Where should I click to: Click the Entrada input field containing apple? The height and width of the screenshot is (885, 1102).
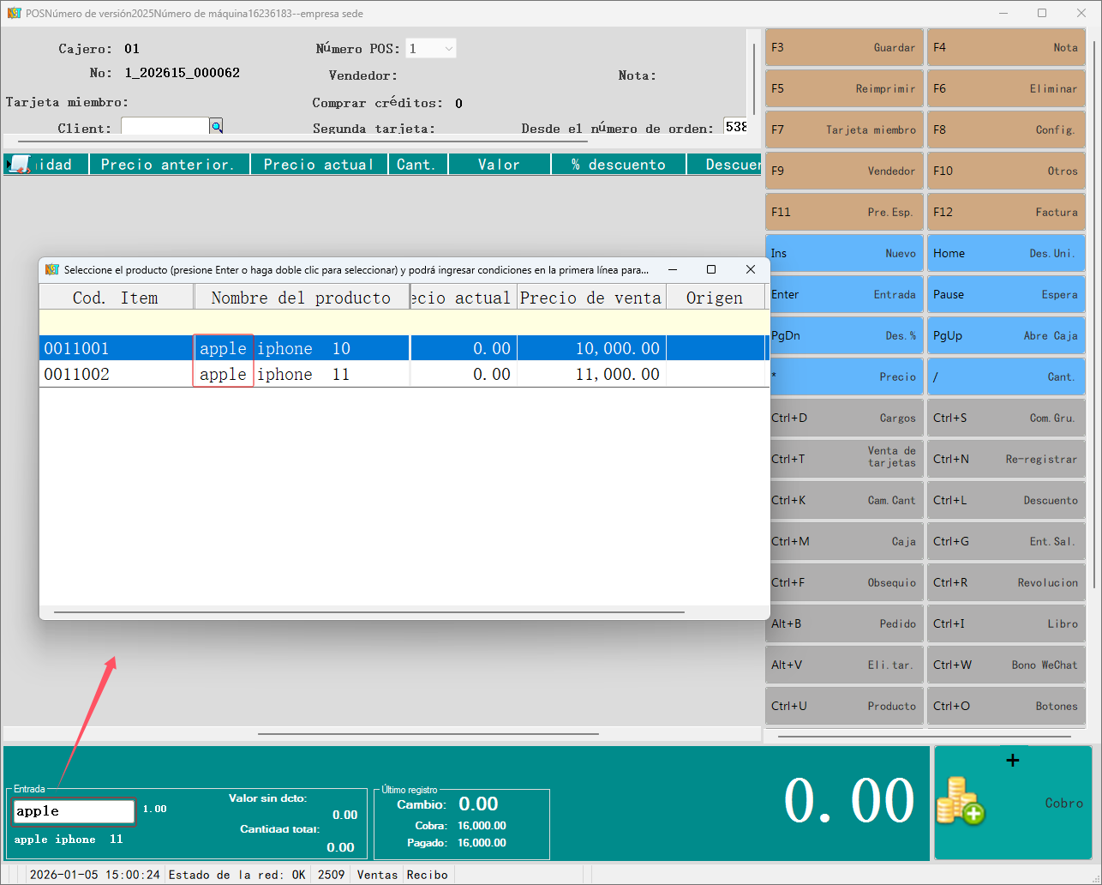click(x=74, y=811)
